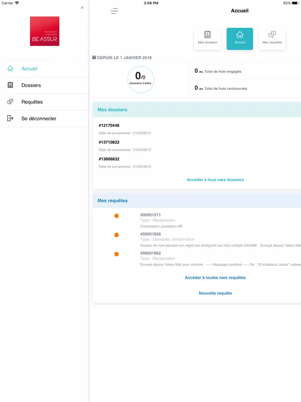Open request #00001862
This screenshot has width=301, height=402.
[x=150, y=253]
